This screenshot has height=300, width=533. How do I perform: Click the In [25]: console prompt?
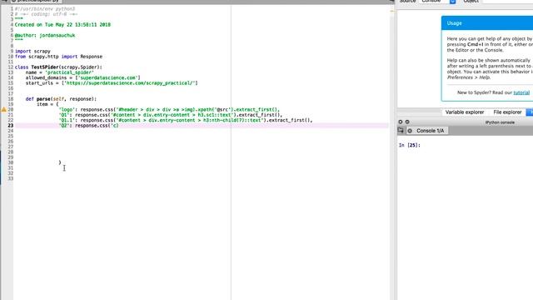[x=410, y=145]
